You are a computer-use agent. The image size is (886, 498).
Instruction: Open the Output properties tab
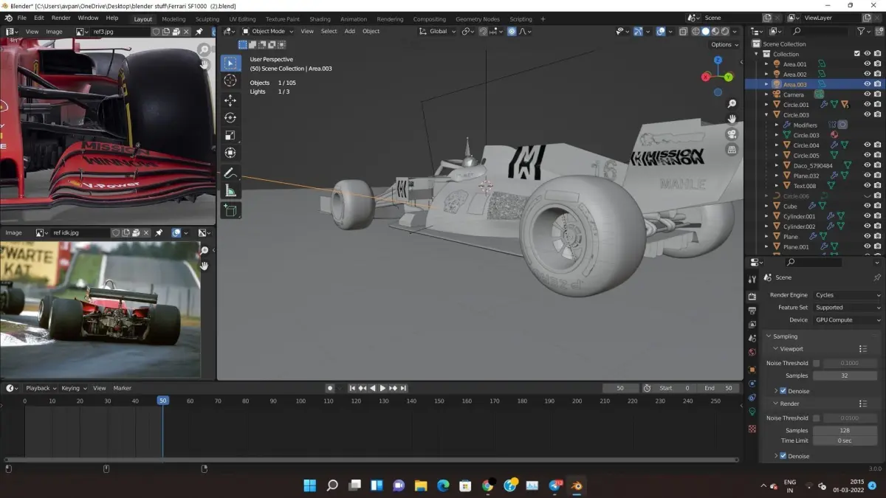coord(752,311)
